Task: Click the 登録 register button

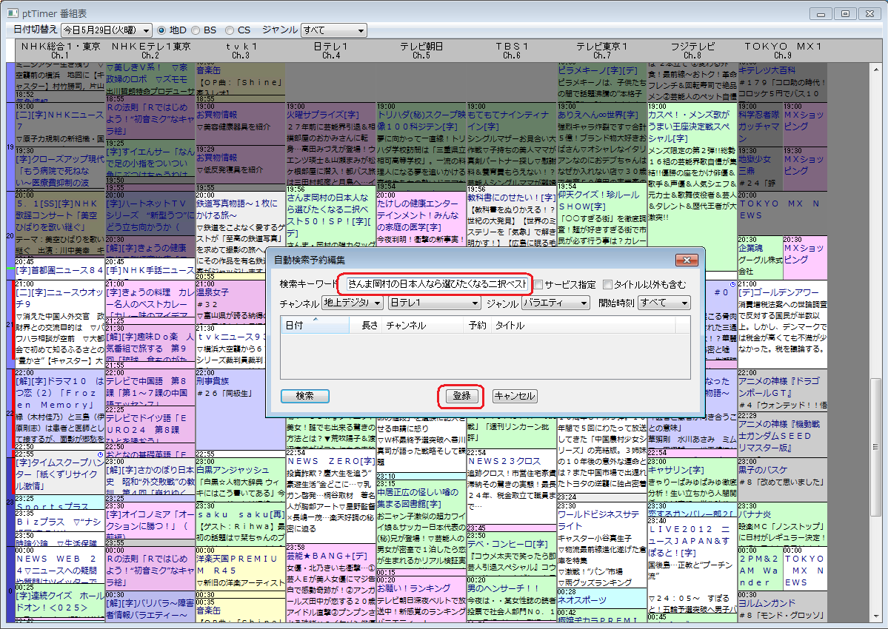Action: pyautogui.click(x=461, y=396)
